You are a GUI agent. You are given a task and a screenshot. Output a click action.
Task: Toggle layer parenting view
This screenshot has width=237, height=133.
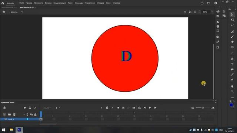[x=30, y=108]
